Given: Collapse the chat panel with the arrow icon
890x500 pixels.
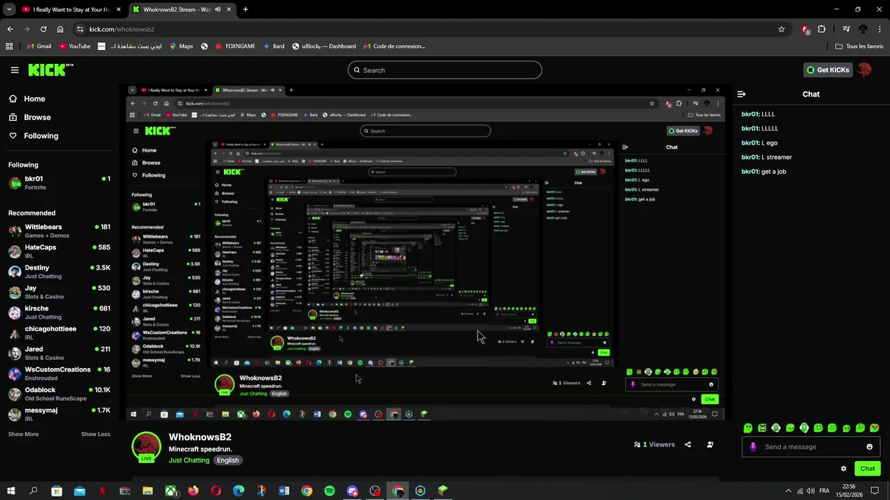Looking at the screenshot, I should pos(741,94).
